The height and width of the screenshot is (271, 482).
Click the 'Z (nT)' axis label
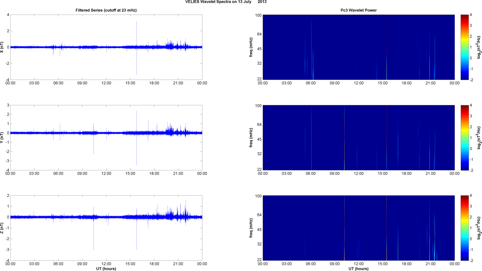pos(3,228)
